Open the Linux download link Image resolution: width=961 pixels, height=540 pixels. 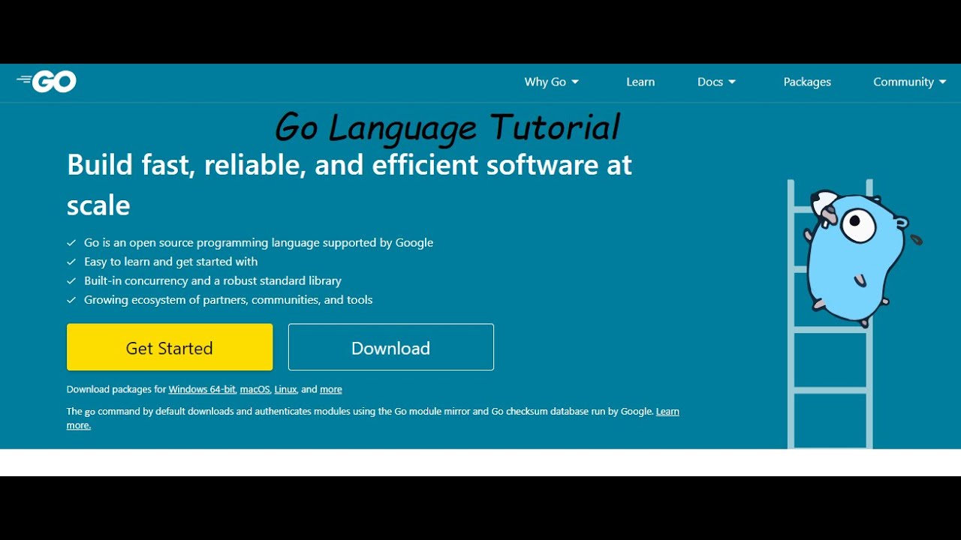coord(285,389)
